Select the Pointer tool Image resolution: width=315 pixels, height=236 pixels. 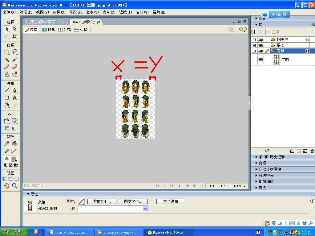(7, 29)
